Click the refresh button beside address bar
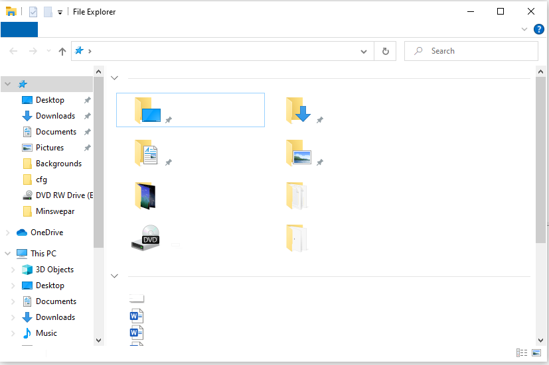Viewport: 549px width, 365px height. pyautogui.click(x=385, y=51)
